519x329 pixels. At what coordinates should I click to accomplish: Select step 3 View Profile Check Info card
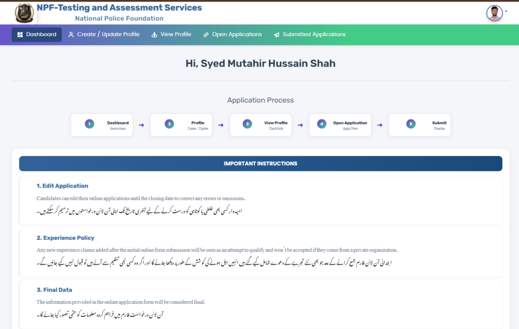[x=261, y=125]
